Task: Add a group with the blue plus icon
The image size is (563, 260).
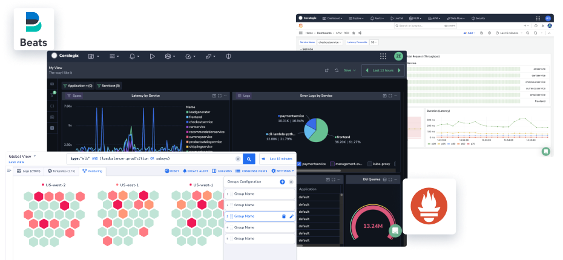Action: [x=282, y=182]
